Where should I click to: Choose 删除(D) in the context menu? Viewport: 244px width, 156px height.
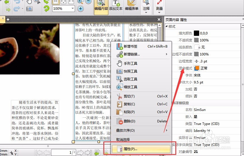[x=142, y=121]
